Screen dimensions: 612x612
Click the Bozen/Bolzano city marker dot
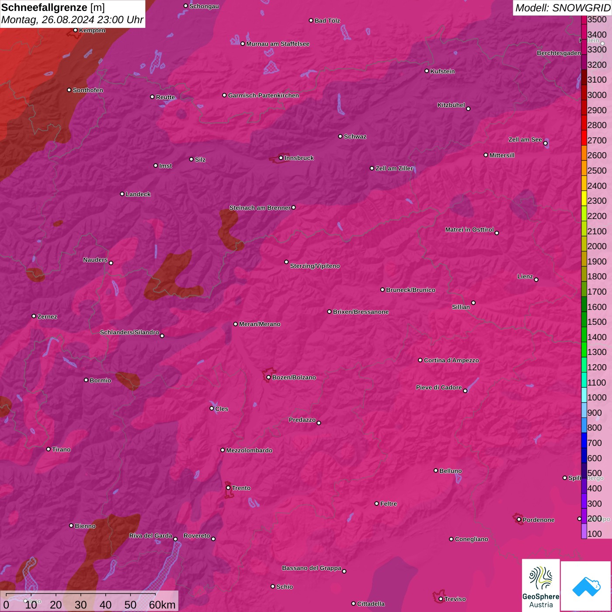point(268,377)
